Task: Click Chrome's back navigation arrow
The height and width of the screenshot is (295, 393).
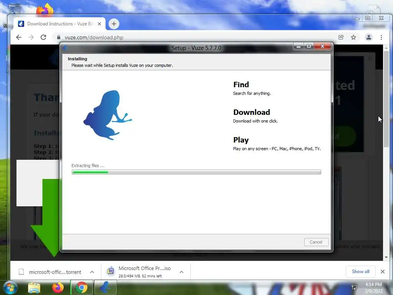Action: click(x=19, y=37)
